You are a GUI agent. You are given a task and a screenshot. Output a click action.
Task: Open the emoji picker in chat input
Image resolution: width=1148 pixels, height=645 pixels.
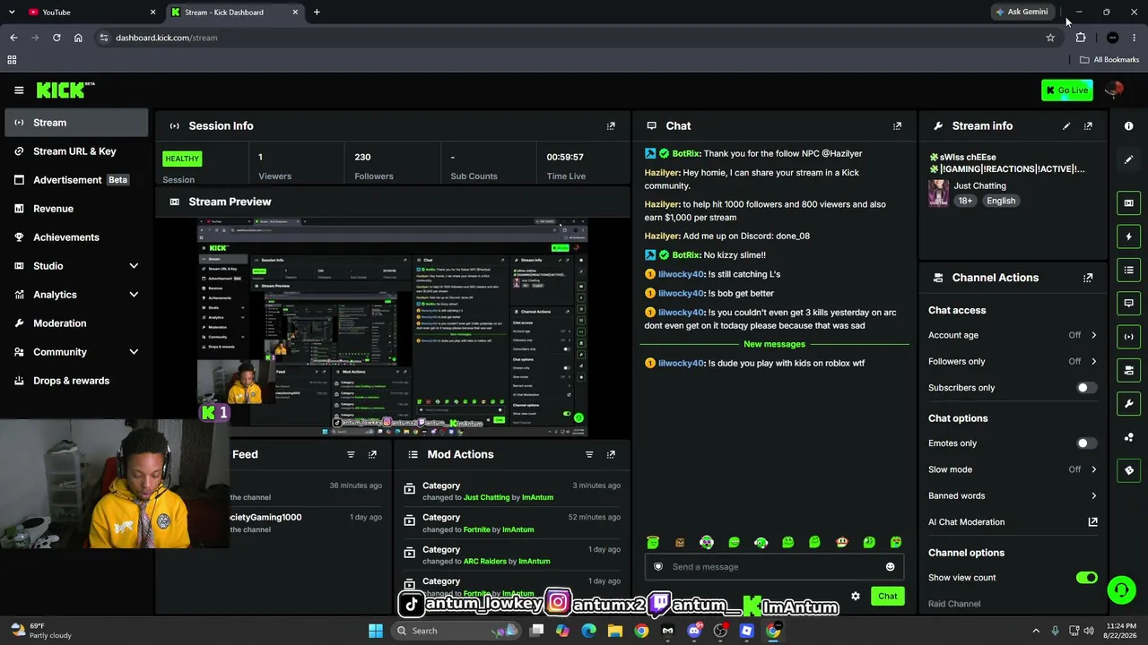890,566
